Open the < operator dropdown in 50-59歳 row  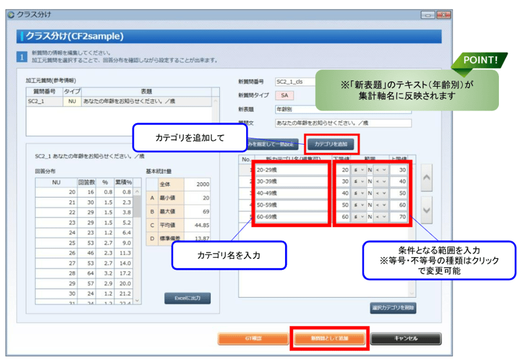click(x=381, y=205)
